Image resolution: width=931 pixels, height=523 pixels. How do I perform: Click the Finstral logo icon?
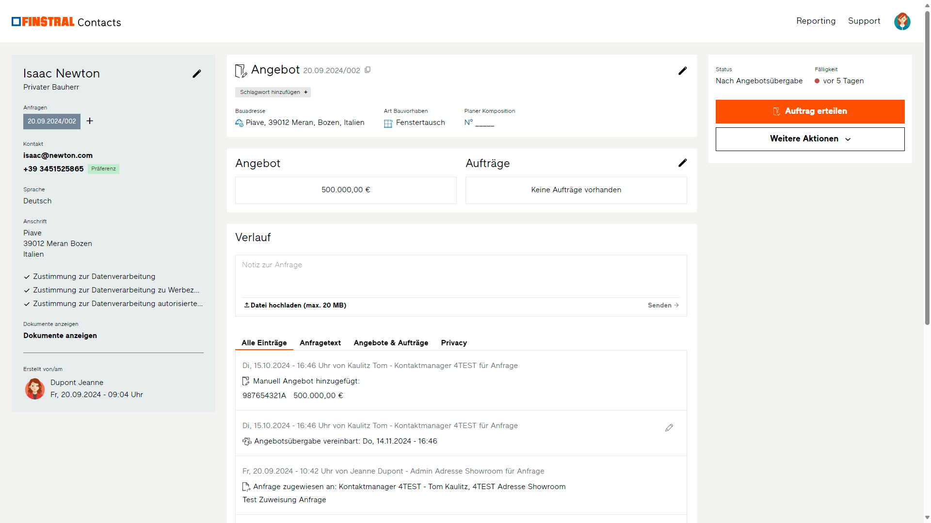(x=16, y=21)
